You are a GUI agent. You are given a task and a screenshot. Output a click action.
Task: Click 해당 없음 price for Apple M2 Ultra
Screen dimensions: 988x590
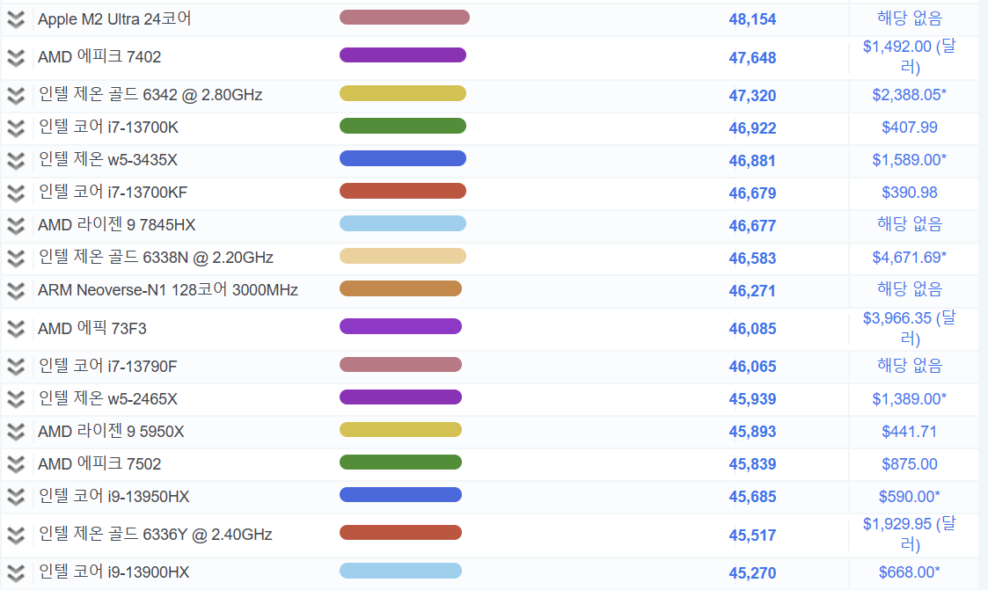[909, 18]
